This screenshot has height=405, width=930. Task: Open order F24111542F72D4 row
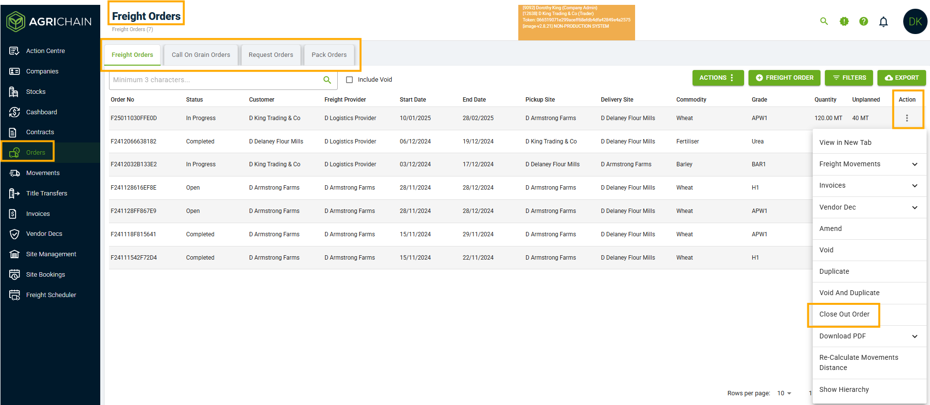click(x=460, y=258)
